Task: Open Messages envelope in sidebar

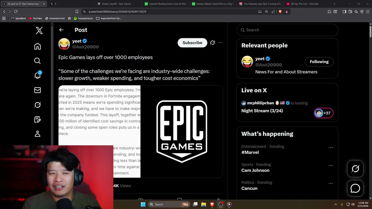Action: 37,90
